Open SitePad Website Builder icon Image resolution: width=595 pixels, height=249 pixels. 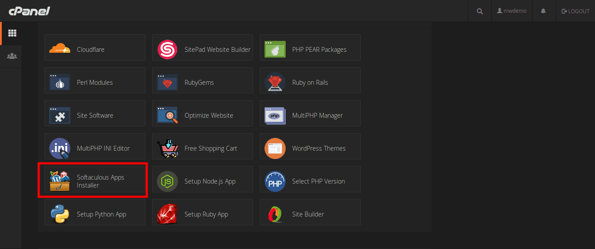tap(167, 50)
